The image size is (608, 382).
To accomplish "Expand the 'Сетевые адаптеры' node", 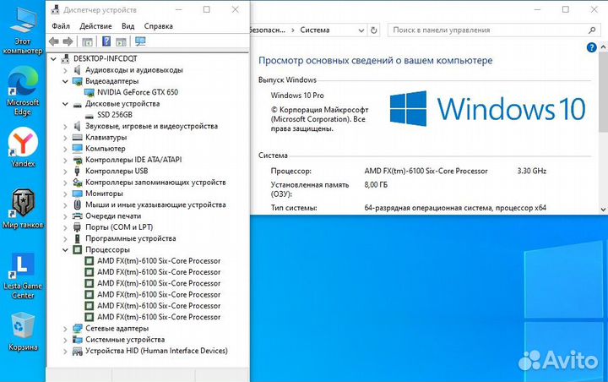I will point(65,329).
